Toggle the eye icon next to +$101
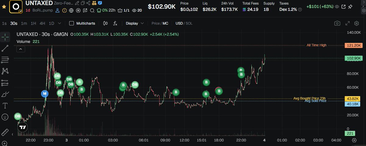 point(336,6)
